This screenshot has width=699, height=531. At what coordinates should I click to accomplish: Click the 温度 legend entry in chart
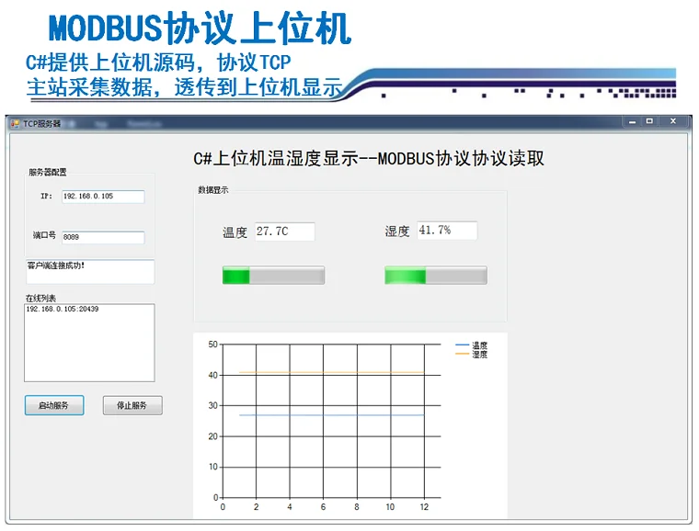point(472,345)
